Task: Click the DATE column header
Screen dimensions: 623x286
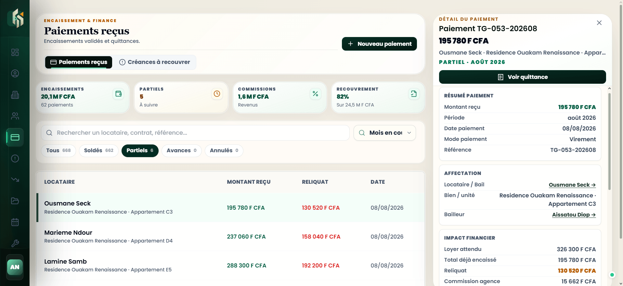Action: tap(378, 182)
